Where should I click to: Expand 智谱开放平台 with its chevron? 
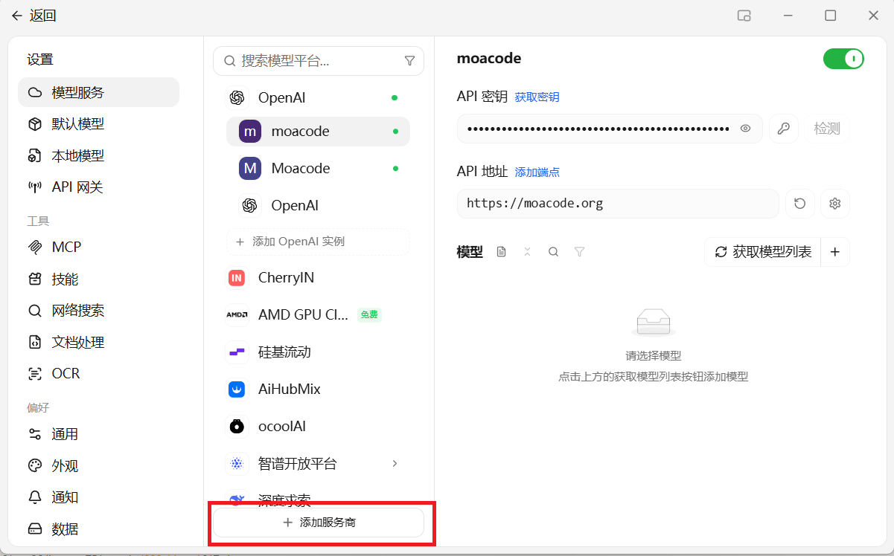click(395, 463)
